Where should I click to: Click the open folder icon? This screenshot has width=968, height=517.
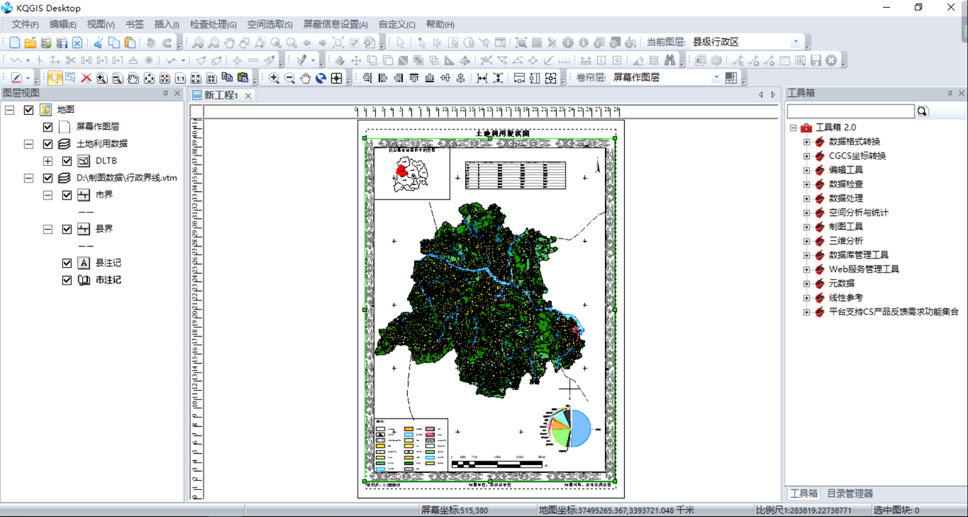click(x=30, y=42)
